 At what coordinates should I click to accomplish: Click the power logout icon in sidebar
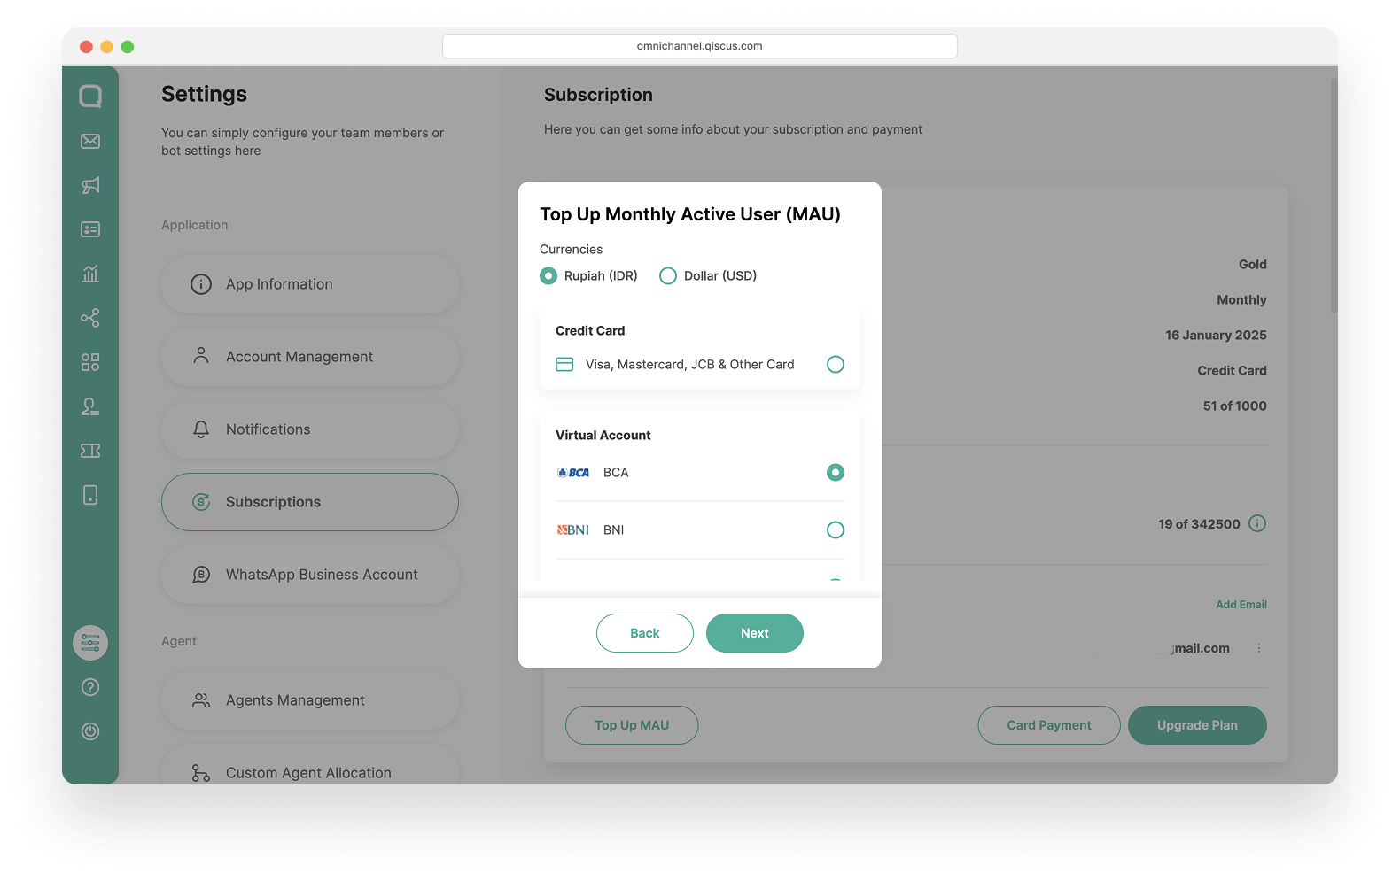90,731
